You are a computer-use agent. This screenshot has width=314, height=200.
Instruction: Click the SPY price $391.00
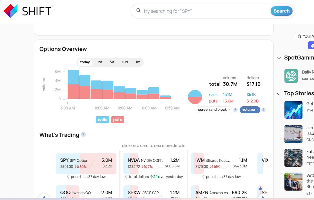pyautogui.click(x=66, y=166)
